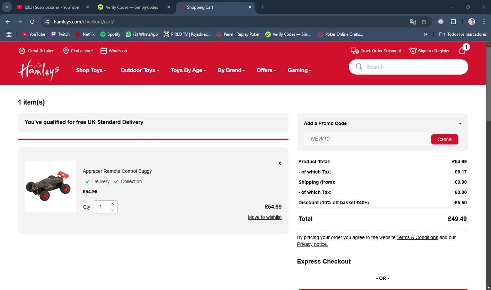Image resolution: width=491 pixels, height=290 pixels.
Task: Open Appracer Remote Control Buggy thumbnail
Action: (x=50, y=186)
